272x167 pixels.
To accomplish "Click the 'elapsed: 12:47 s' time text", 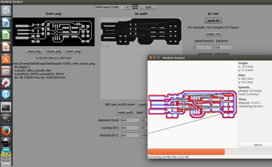I will pyautogui.click(x=249, y=103).
